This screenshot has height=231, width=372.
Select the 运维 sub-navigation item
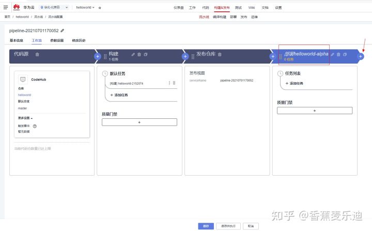254,17
